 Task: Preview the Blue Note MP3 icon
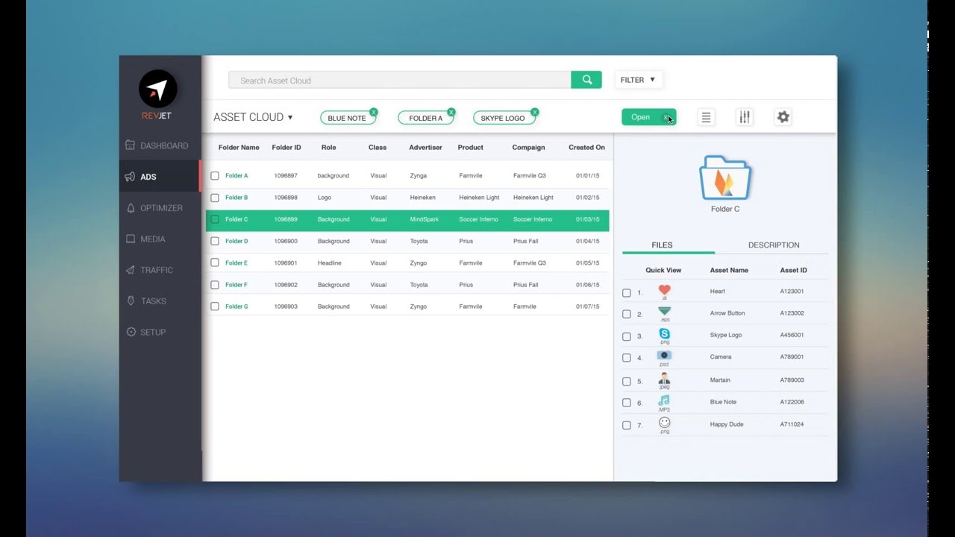(x=664, y=401)
